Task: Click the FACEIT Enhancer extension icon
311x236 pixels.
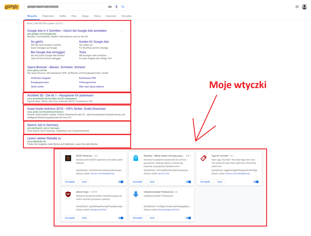Action: tap(68, 158)
